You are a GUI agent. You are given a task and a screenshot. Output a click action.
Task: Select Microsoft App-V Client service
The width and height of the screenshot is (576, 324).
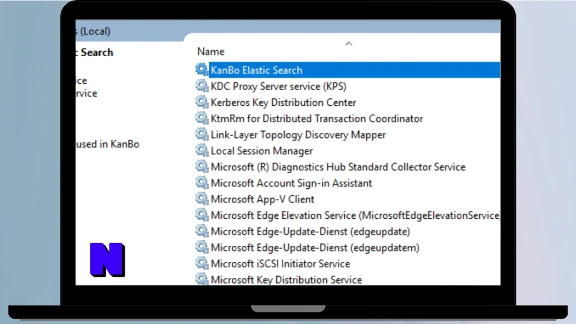click(x=262, y=200)
